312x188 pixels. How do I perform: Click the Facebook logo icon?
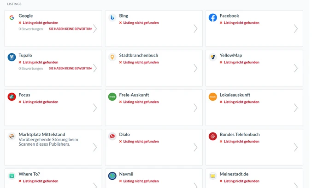pyautogui.click(x=212, y=18)
